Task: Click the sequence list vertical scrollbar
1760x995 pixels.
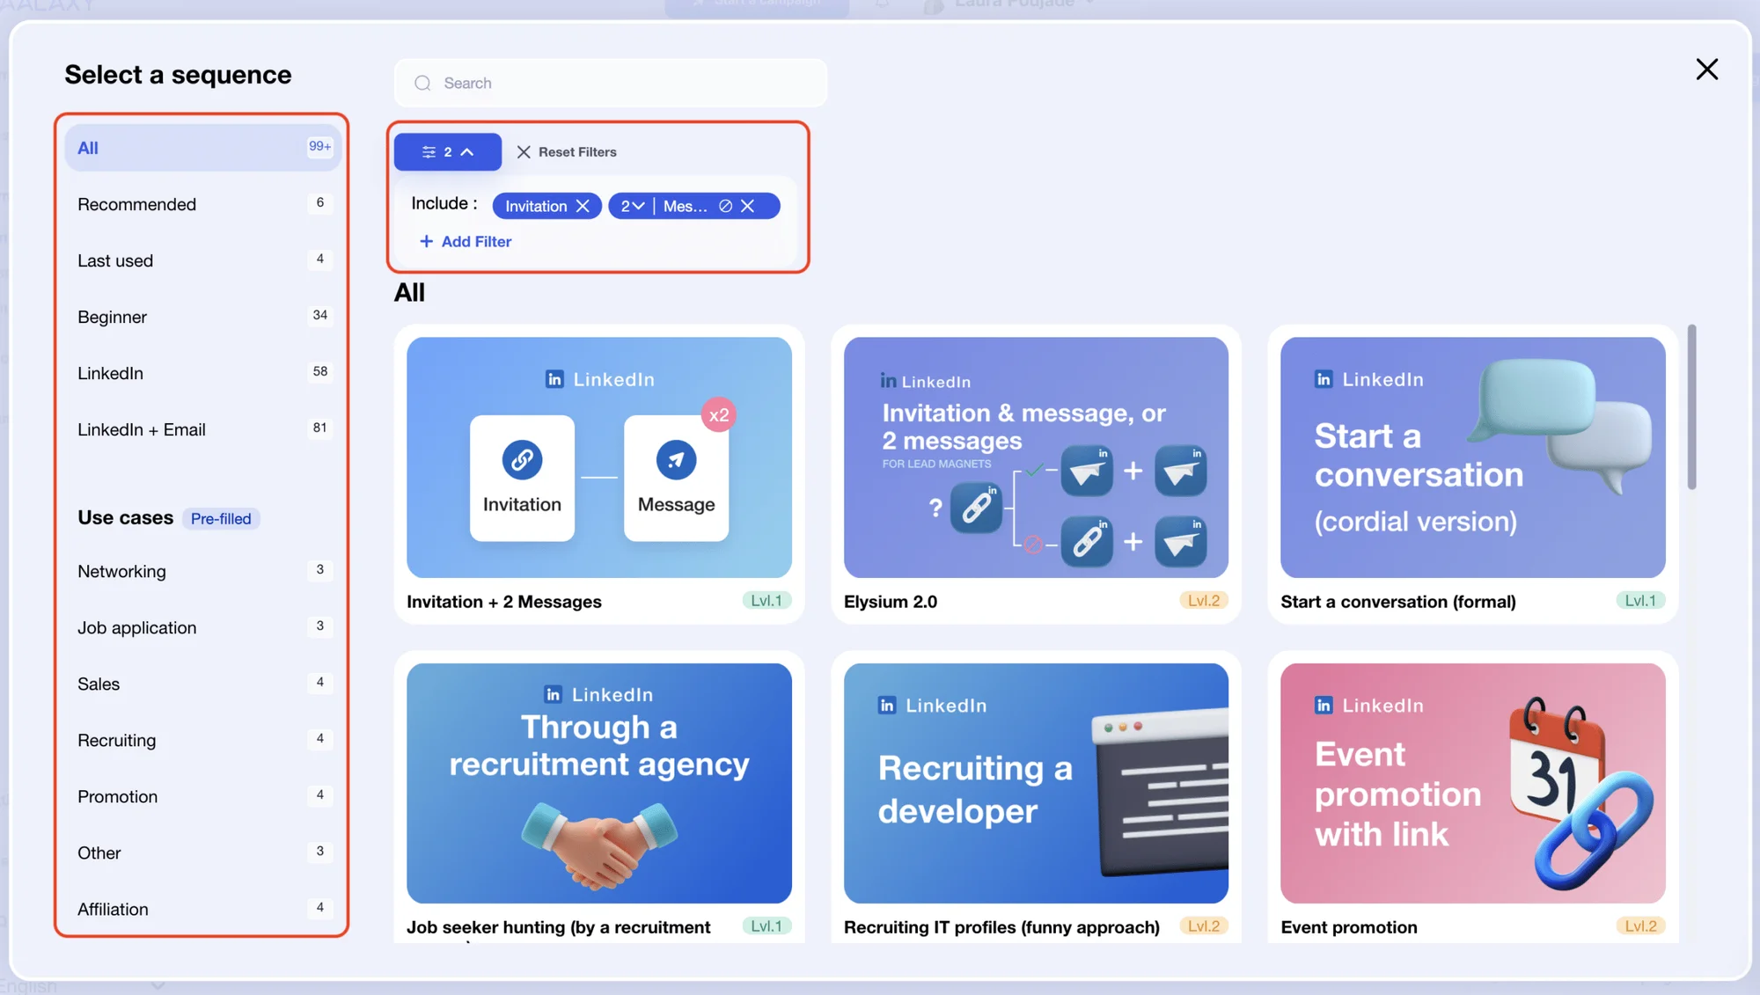Action: pos(1691,406)
